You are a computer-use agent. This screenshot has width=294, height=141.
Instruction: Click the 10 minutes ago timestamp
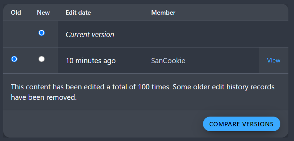click(x=91, y=61)
